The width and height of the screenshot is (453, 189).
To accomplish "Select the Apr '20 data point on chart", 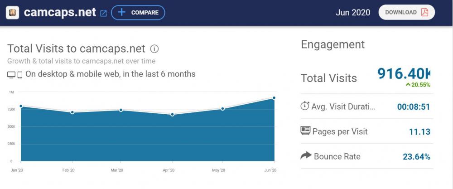I will tap(172, 114).
